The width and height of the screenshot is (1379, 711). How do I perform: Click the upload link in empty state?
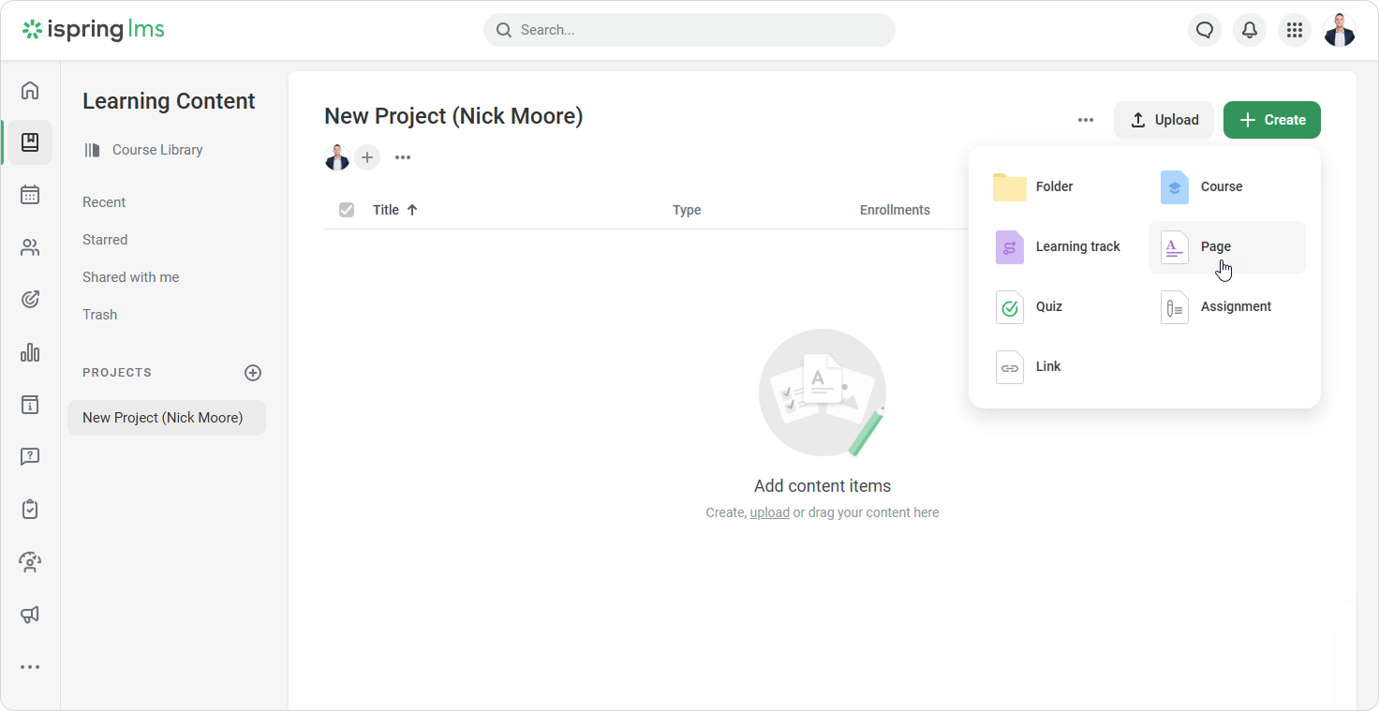(769, 512)
